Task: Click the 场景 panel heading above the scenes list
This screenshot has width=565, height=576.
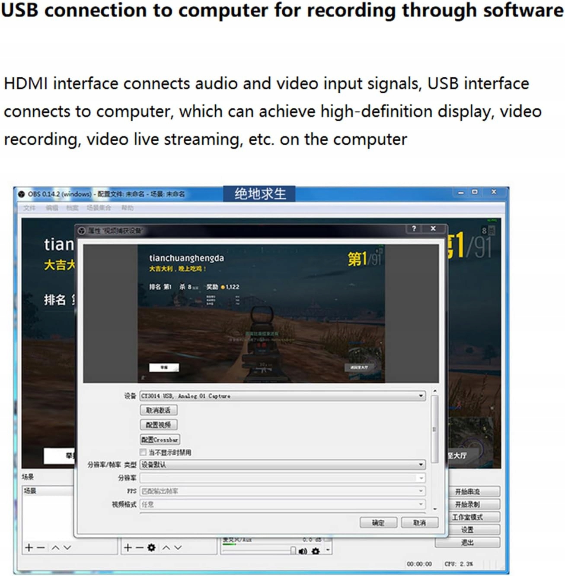Action: 28,477
